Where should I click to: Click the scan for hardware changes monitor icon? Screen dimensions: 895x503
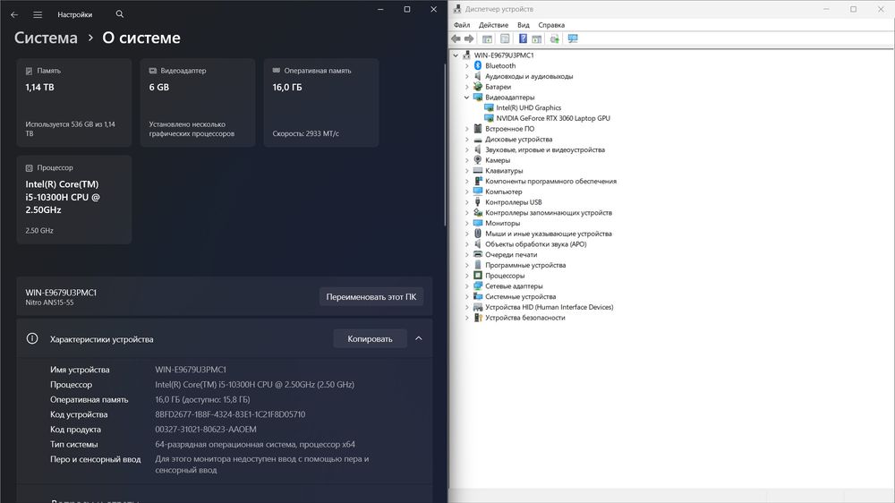click(x=573, y=38)
